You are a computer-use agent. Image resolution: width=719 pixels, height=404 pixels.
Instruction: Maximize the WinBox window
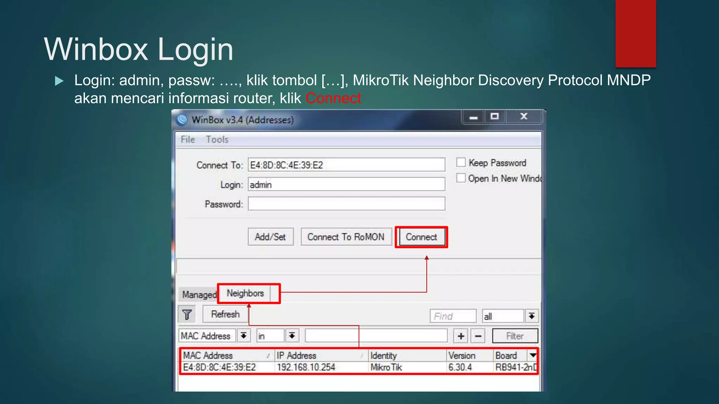click(x=495, y=117)
